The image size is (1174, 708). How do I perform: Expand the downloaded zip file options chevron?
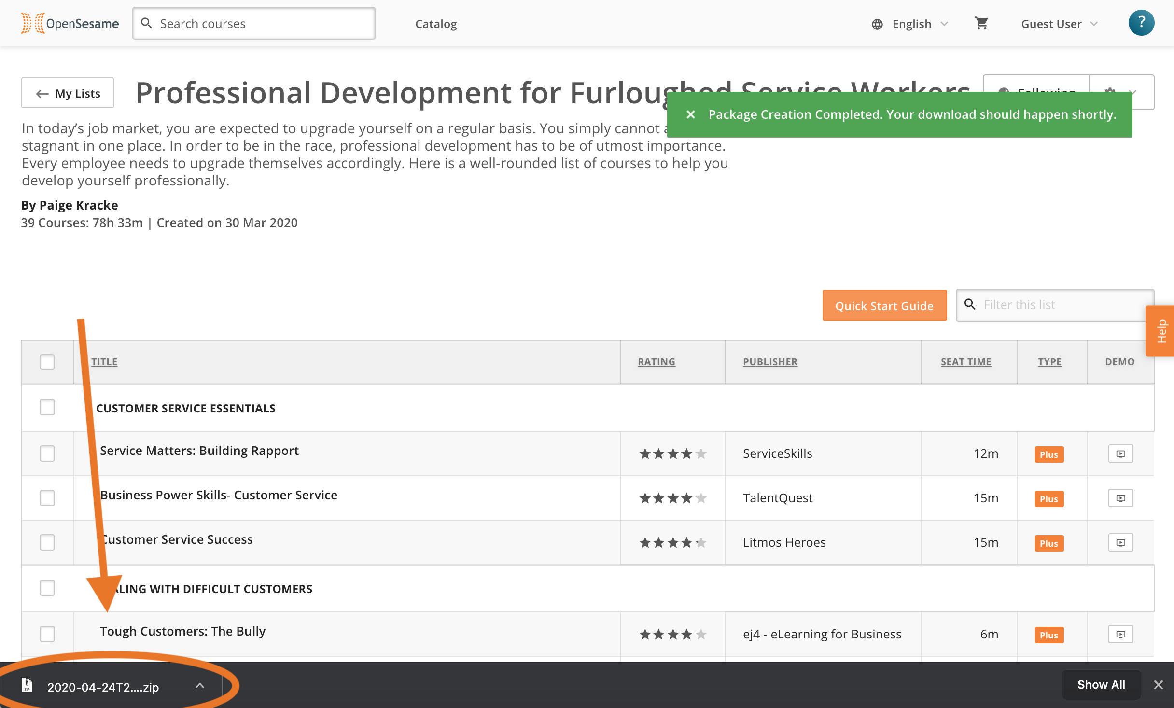(200, 685)
